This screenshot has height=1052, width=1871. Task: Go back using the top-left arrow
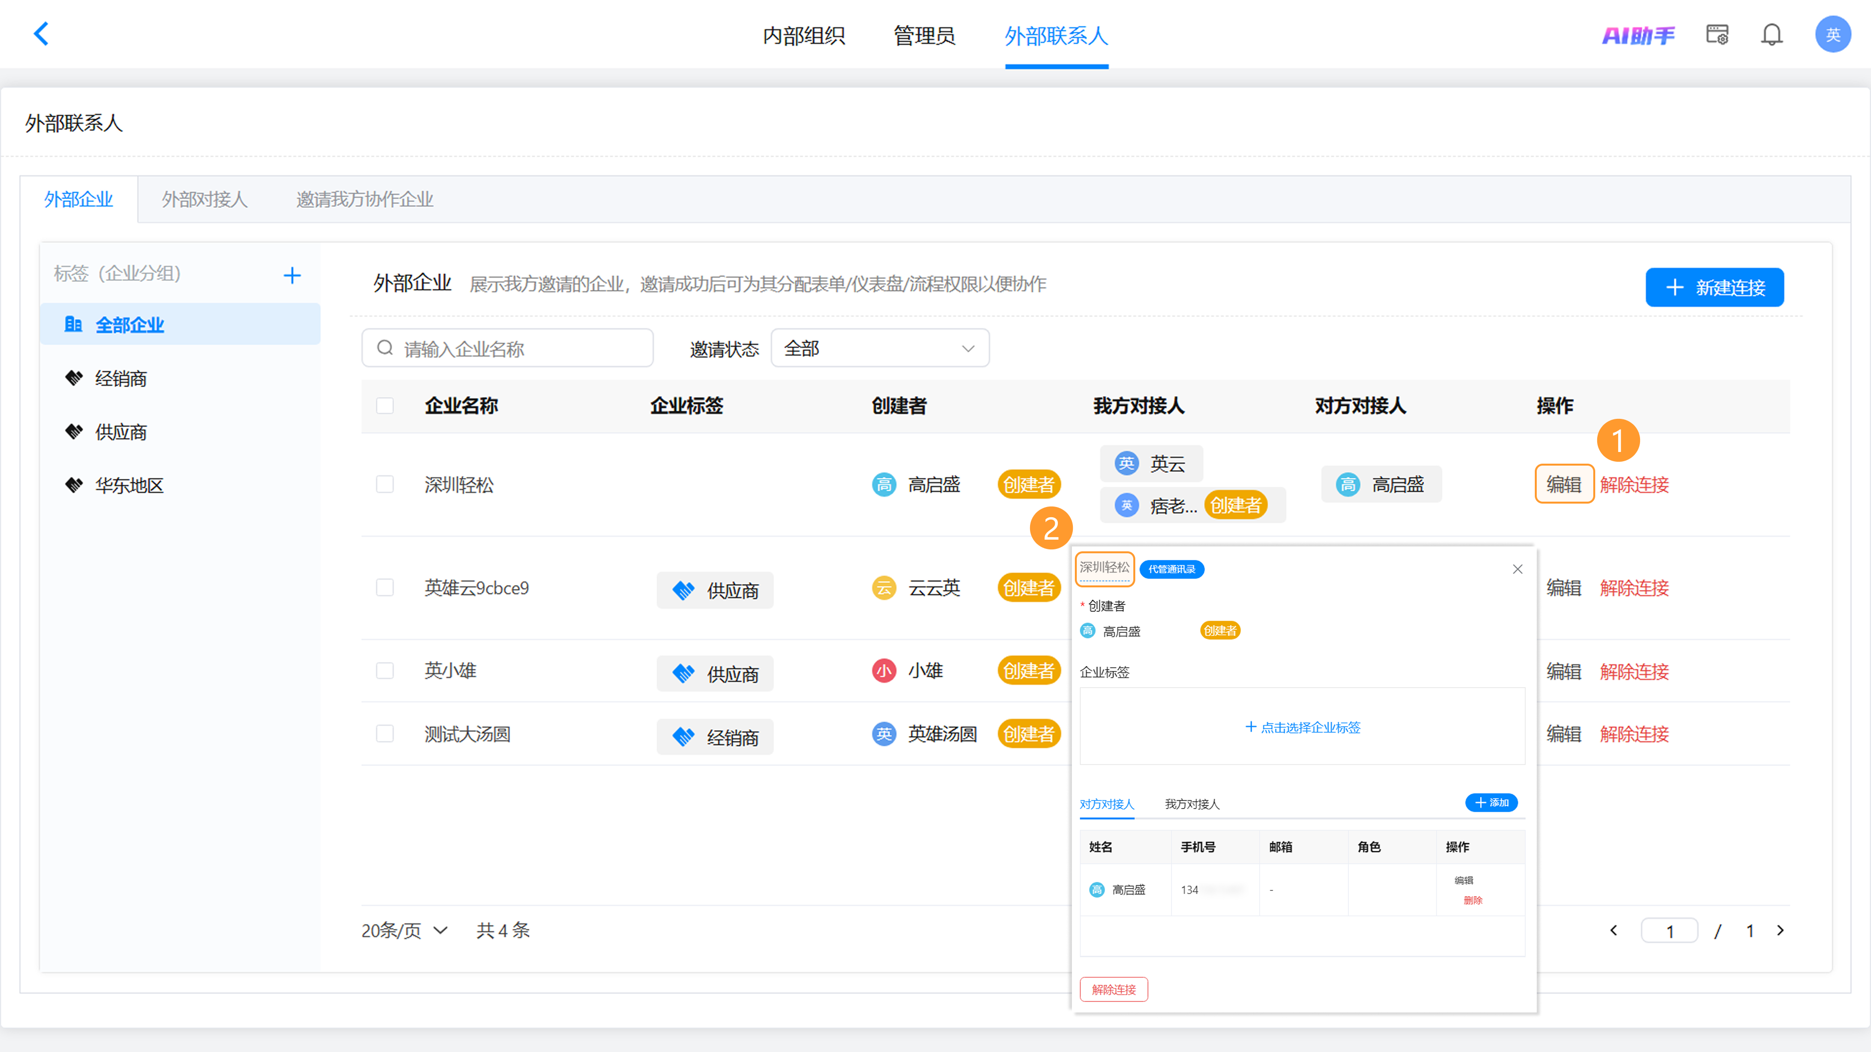click(41, 34)
